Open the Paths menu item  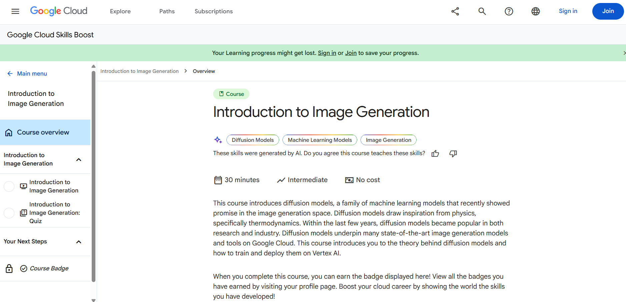click(167, 11)
